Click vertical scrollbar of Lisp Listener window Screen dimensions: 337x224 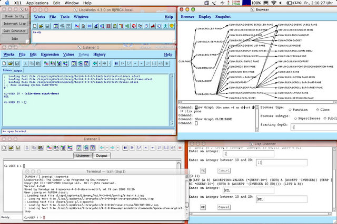tap(334, 179)
